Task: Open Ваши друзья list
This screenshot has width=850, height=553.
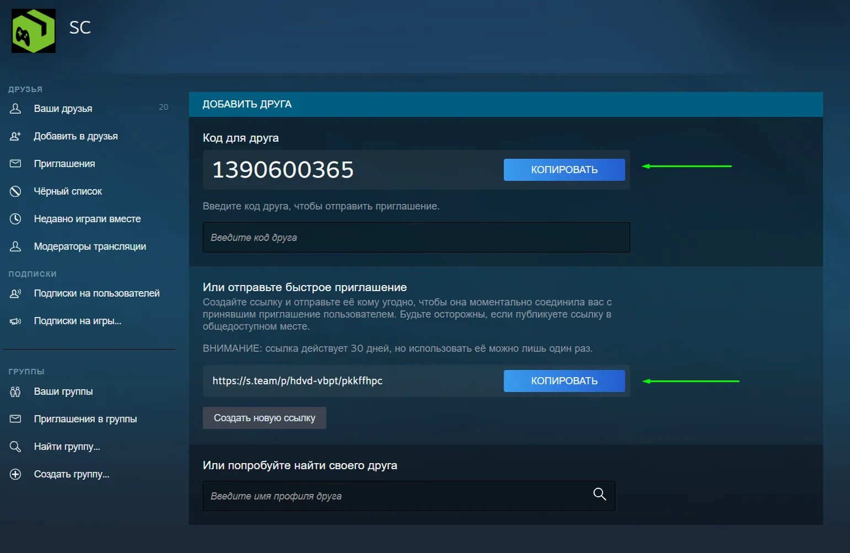Action: [63, 109]
